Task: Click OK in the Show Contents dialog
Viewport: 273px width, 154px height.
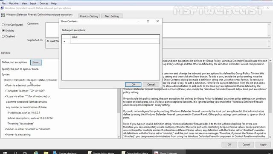Action: [133, 85]
